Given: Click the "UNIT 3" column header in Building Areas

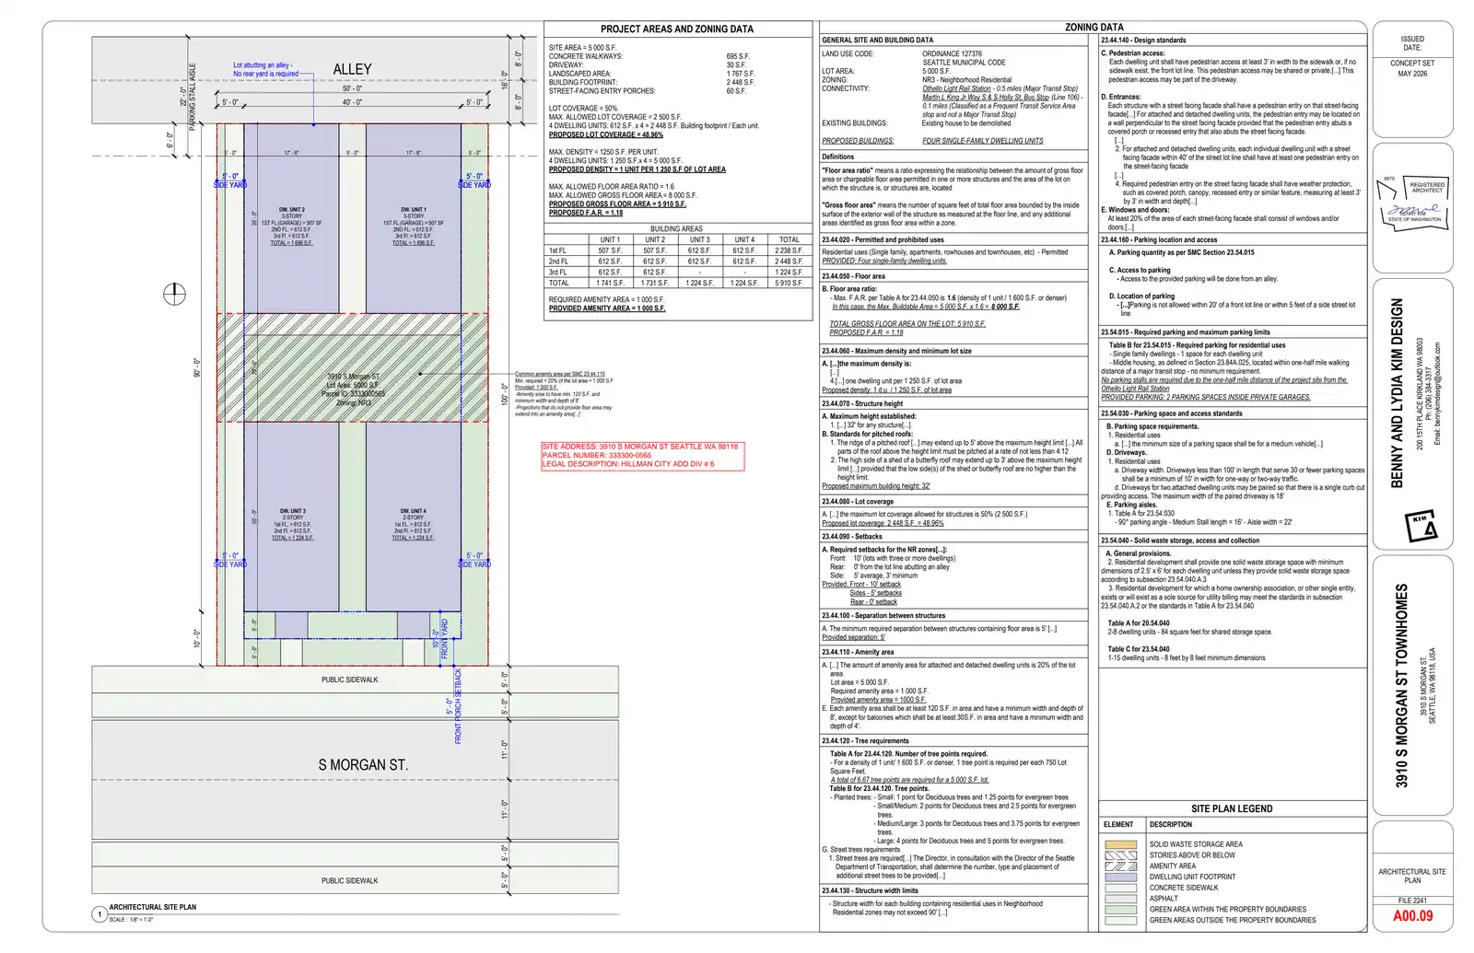Looking at the screenshot, I should [699, 239].
